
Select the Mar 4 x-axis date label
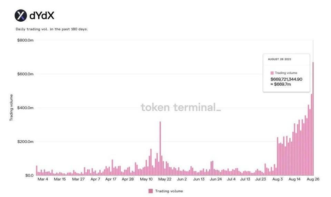(43, 179)
